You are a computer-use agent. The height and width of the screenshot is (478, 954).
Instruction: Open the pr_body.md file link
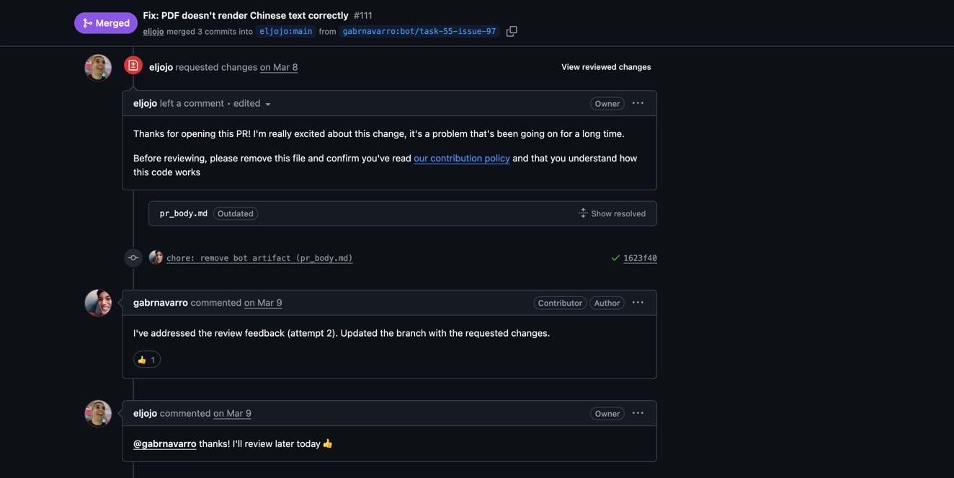(184, 213)
